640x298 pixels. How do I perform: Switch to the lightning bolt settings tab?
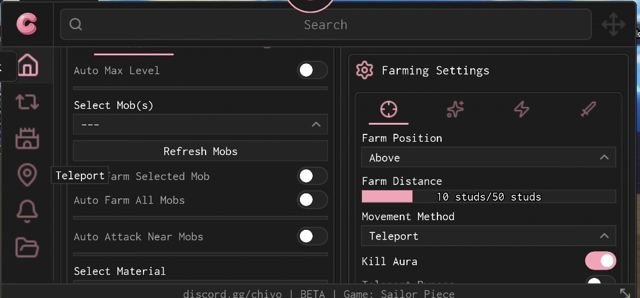point(521,109)
